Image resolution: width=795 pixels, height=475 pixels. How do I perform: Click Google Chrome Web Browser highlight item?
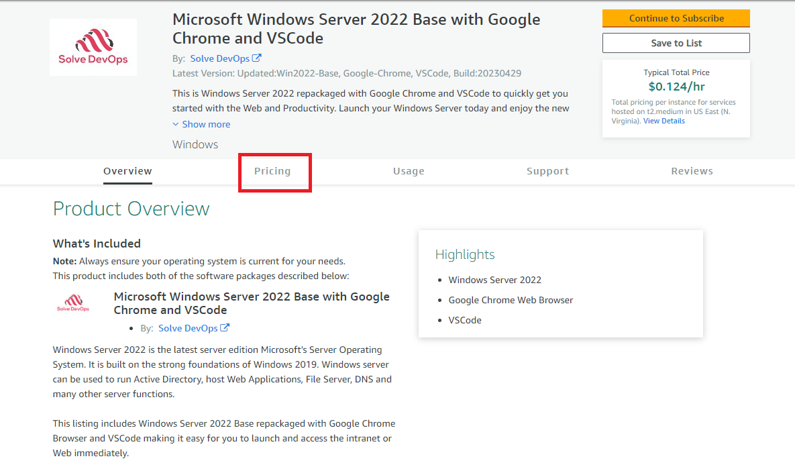pos(511,300)
